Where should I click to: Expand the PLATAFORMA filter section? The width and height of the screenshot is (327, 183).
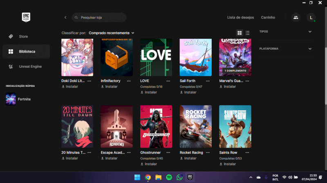point(285,49)
